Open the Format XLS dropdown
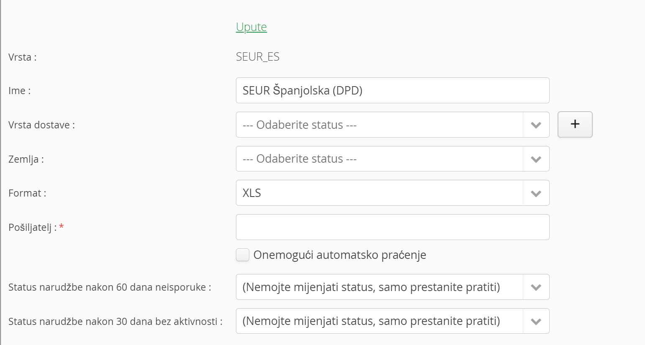This screenshot has width=645, height=345. coord(392,193)
